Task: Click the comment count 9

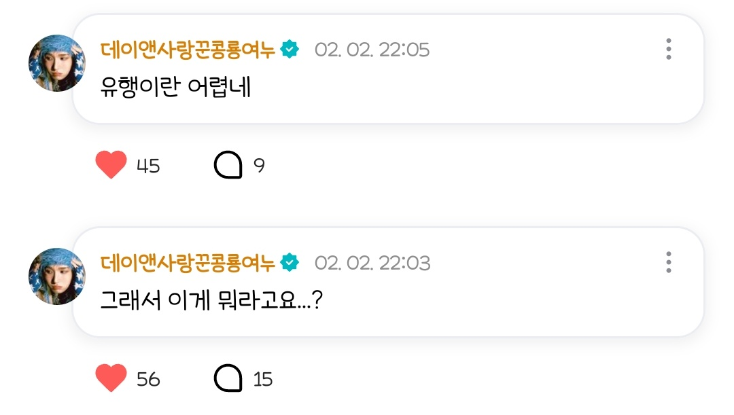Action: click(259, 166)
